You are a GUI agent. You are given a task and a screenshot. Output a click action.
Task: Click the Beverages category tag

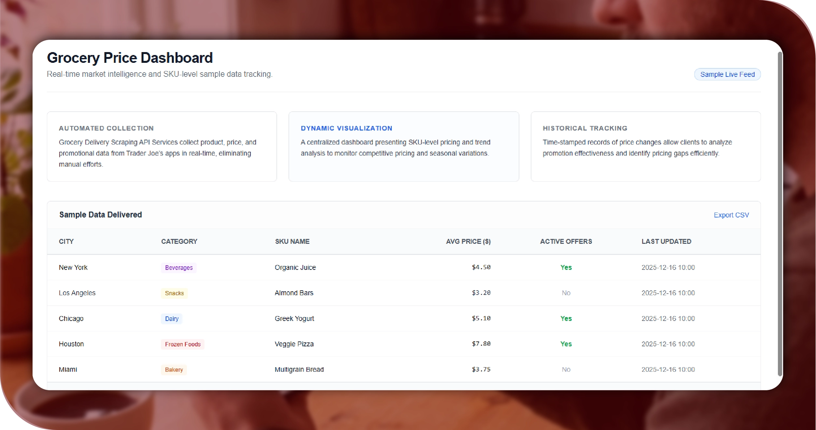[179, 268]
